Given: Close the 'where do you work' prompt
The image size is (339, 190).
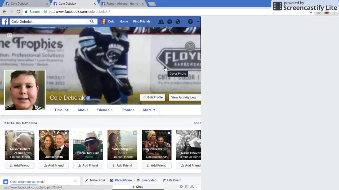Looking at the screenshot, I should pos(75,181).
